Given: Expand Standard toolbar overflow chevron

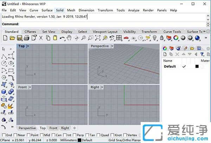Looking at the screenshot, I should click(206, 38).
